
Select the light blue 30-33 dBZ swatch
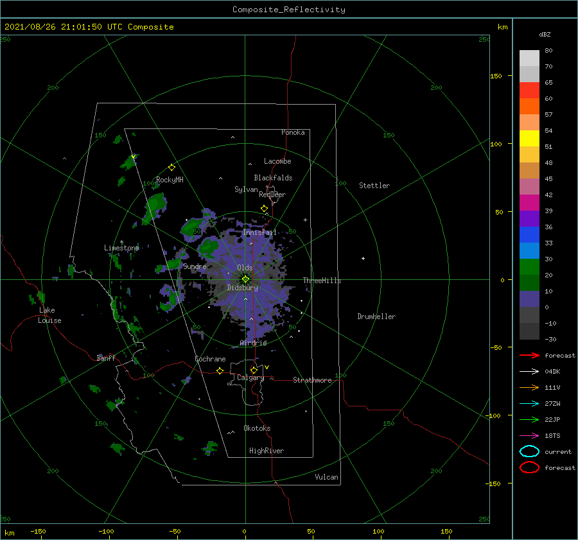tap(529, 250)
